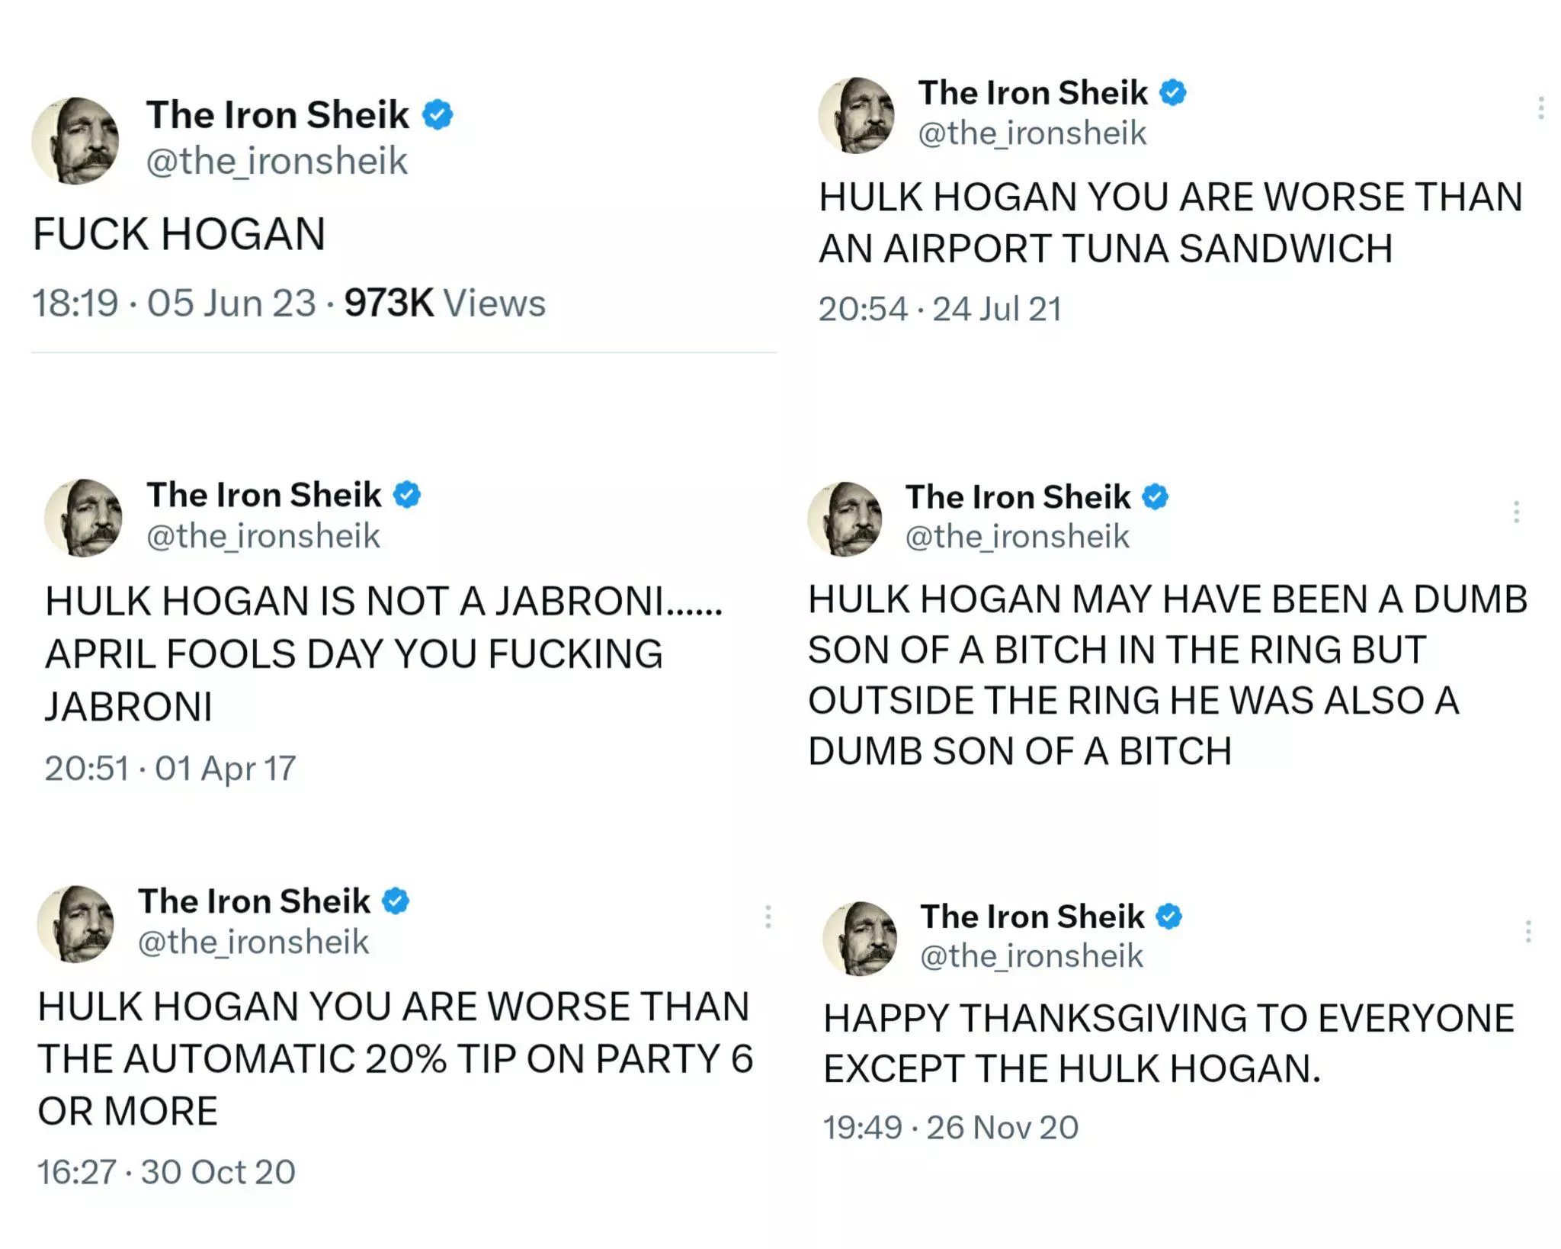Open avatar on the April Fools Day tweet
Screen dimensions: 1561x1249
point(83,517)
